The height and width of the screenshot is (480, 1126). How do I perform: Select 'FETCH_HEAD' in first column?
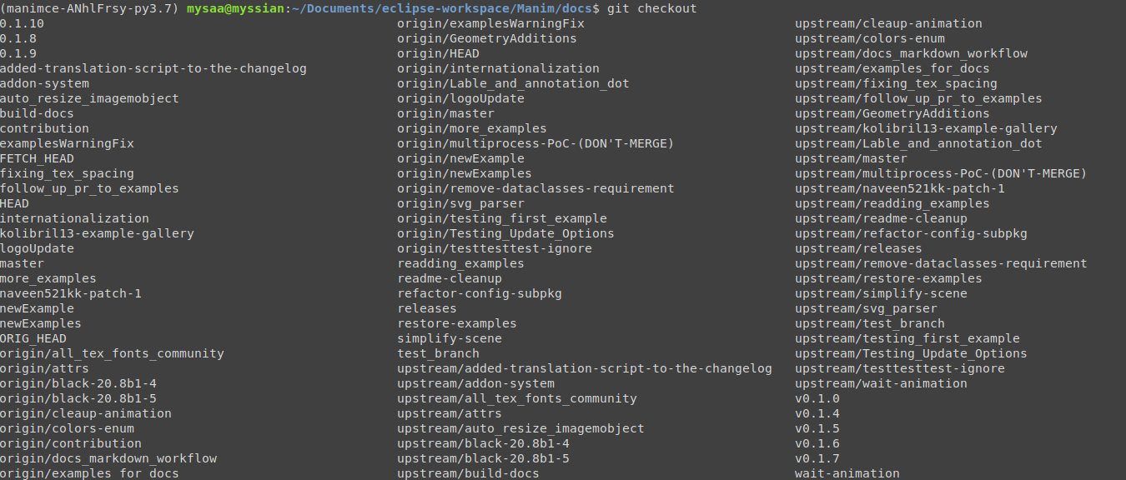[x=37, y=158]
